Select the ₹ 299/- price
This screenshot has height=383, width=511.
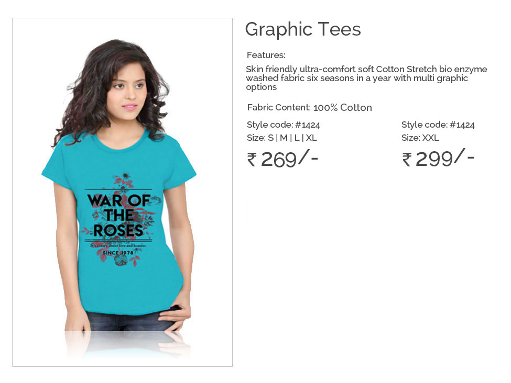coord(438,158)
